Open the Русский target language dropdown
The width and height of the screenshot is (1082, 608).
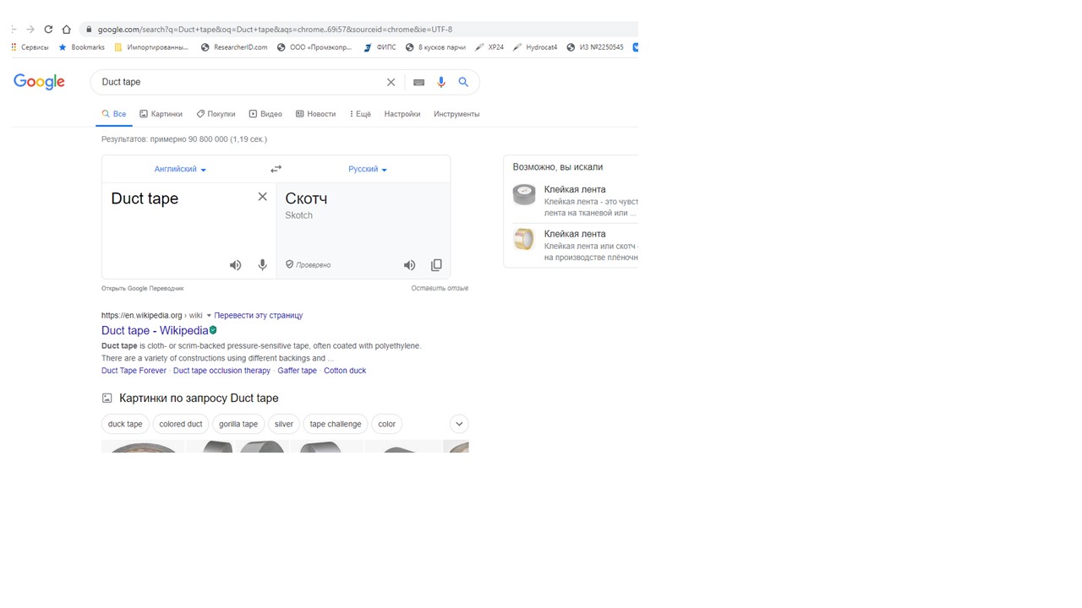coord(368,169)
